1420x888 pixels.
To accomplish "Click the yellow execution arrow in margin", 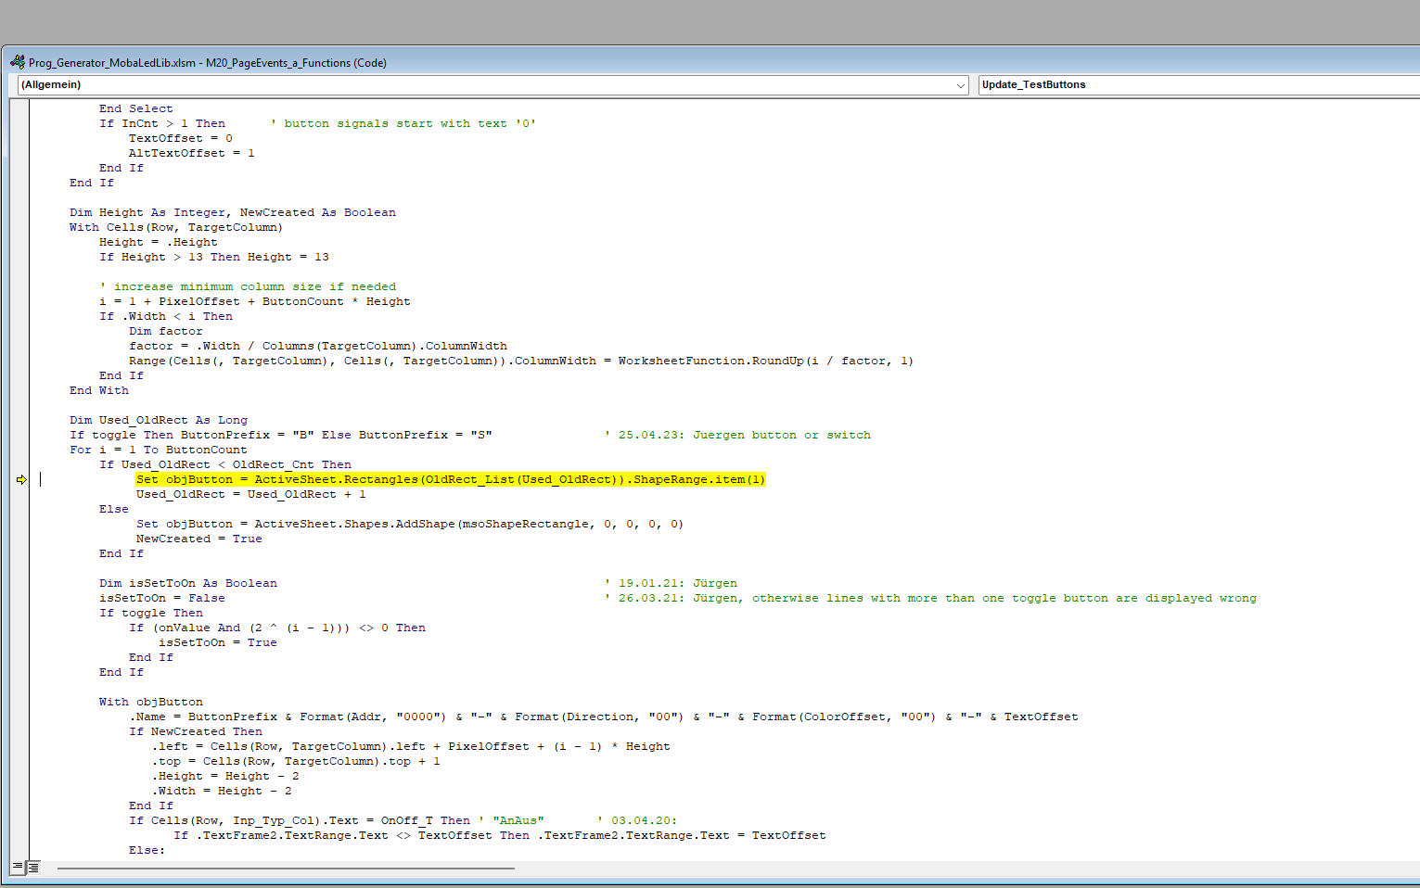I will pyautogui.click(x=21, y=479).
